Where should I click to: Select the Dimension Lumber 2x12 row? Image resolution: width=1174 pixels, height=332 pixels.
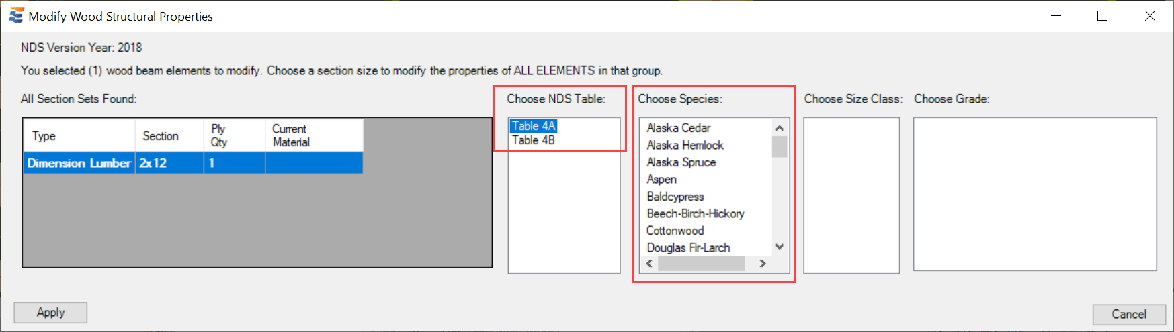pos(79,163)
